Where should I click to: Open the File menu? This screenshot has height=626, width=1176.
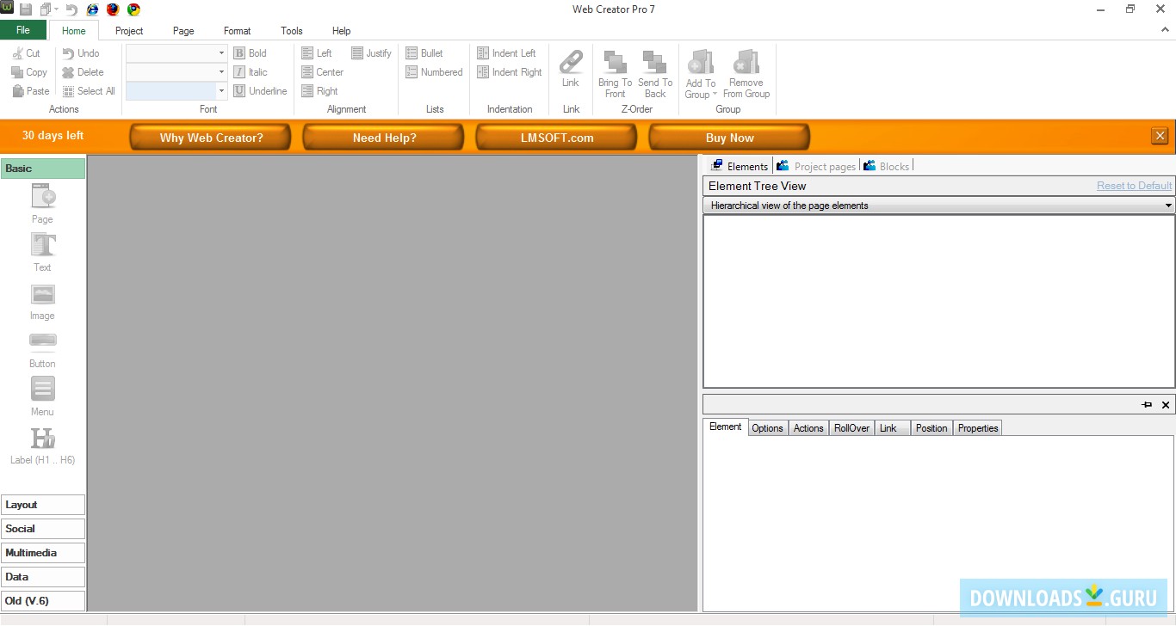[23, 30]
